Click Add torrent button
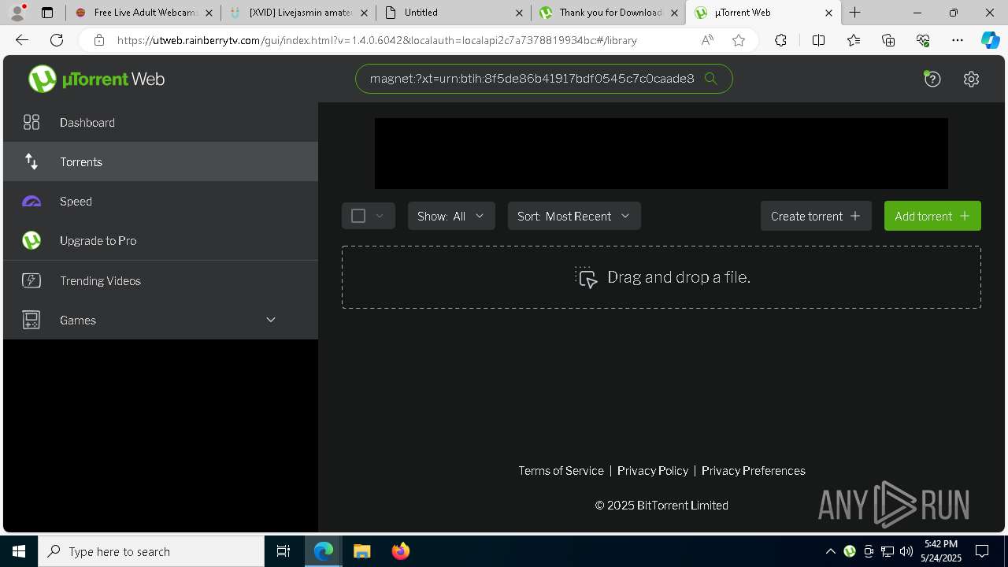This screenshot has height=567, width=1008. click(x=932, y=216)
